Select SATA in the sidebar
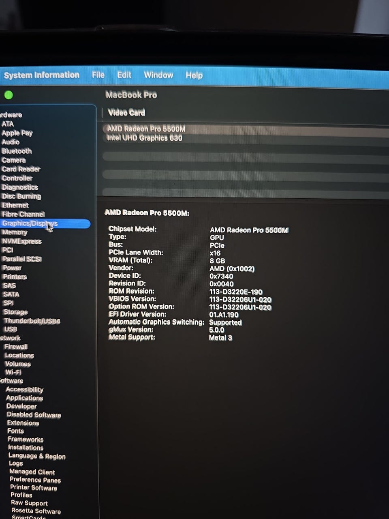Image resolution: width=389 pixels, height=519 pixels. 11,294
